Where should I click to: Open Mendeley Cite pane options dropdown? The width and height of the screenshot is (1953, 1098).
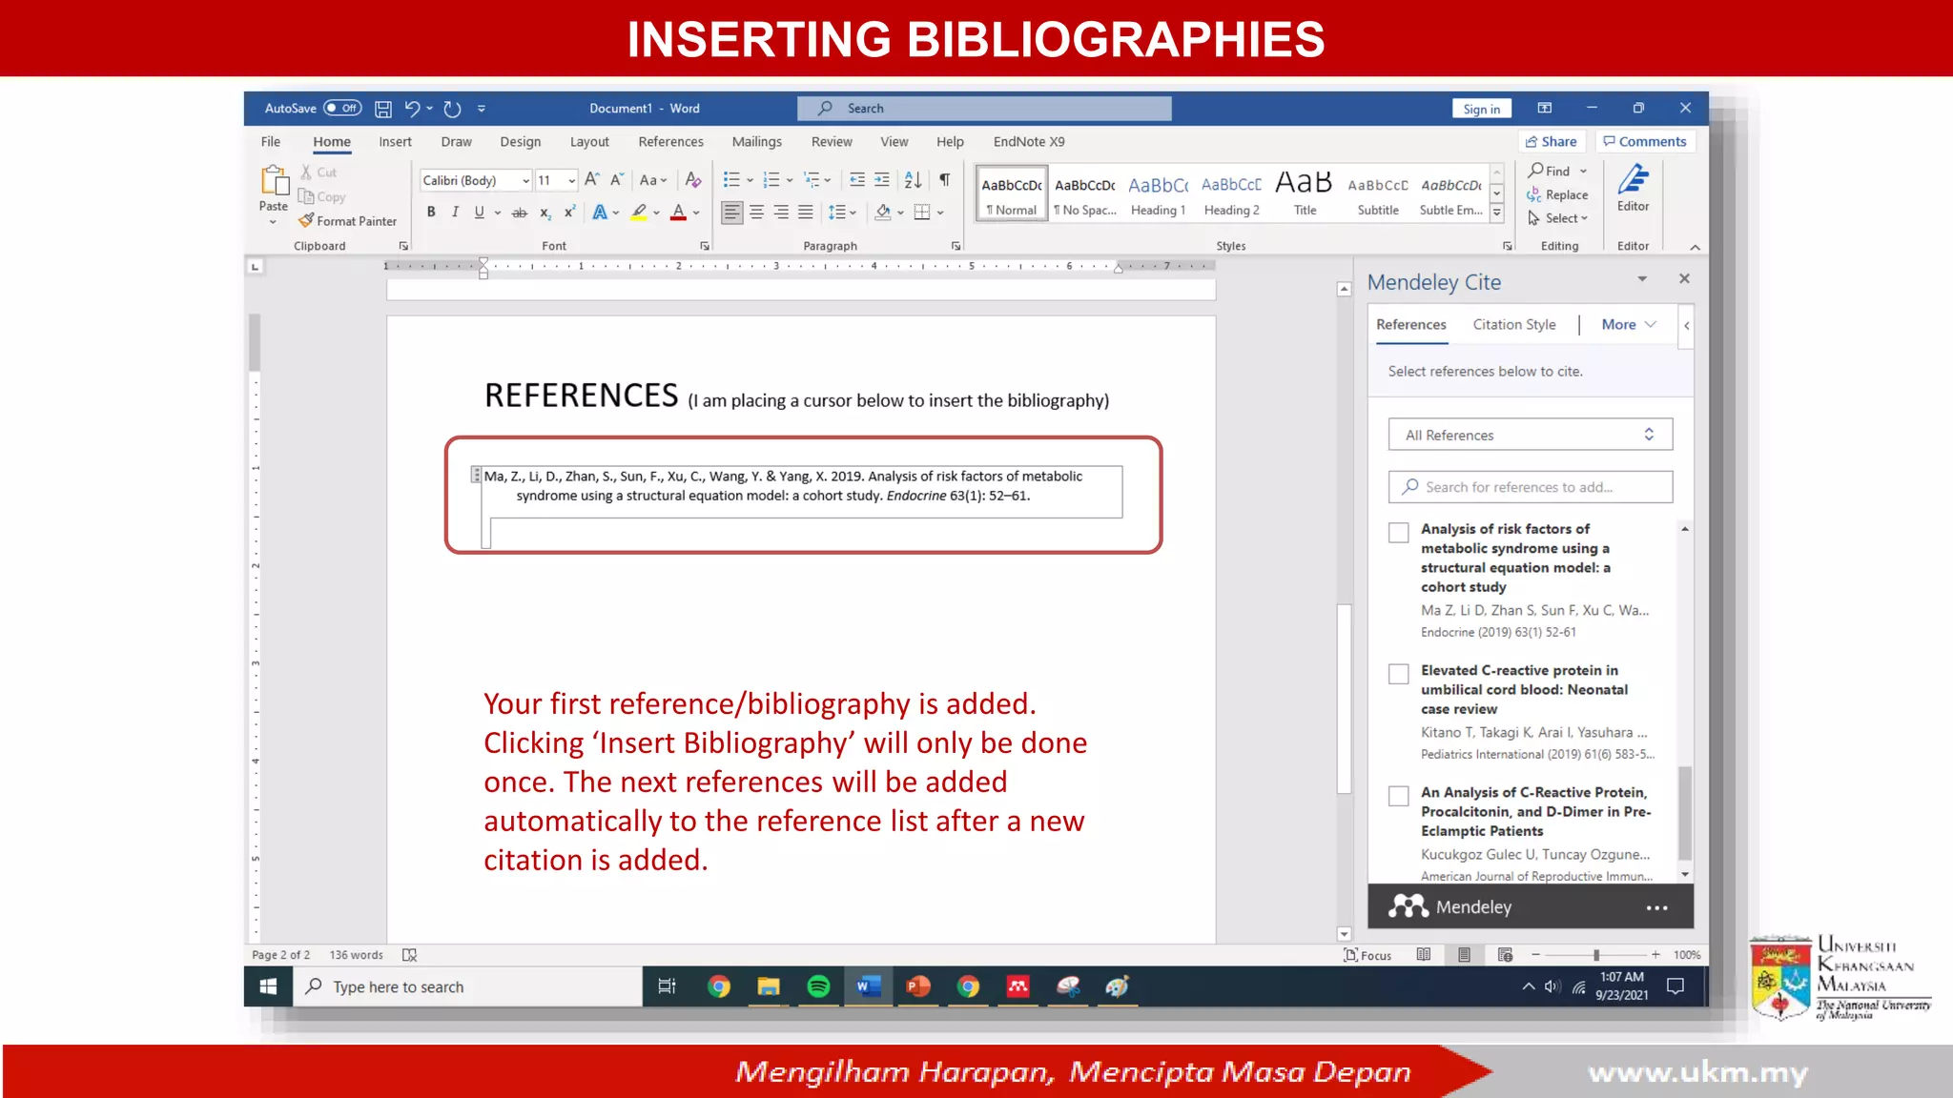[1642, 278]
